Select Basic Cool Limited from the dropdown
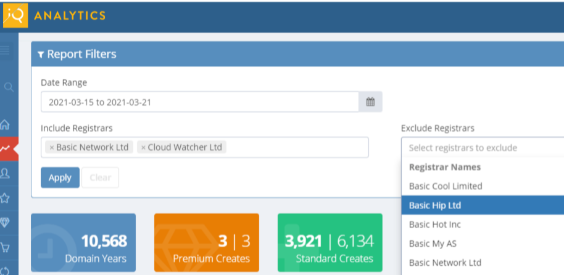Viewport: 564px width, 275px height. [483, 186]
